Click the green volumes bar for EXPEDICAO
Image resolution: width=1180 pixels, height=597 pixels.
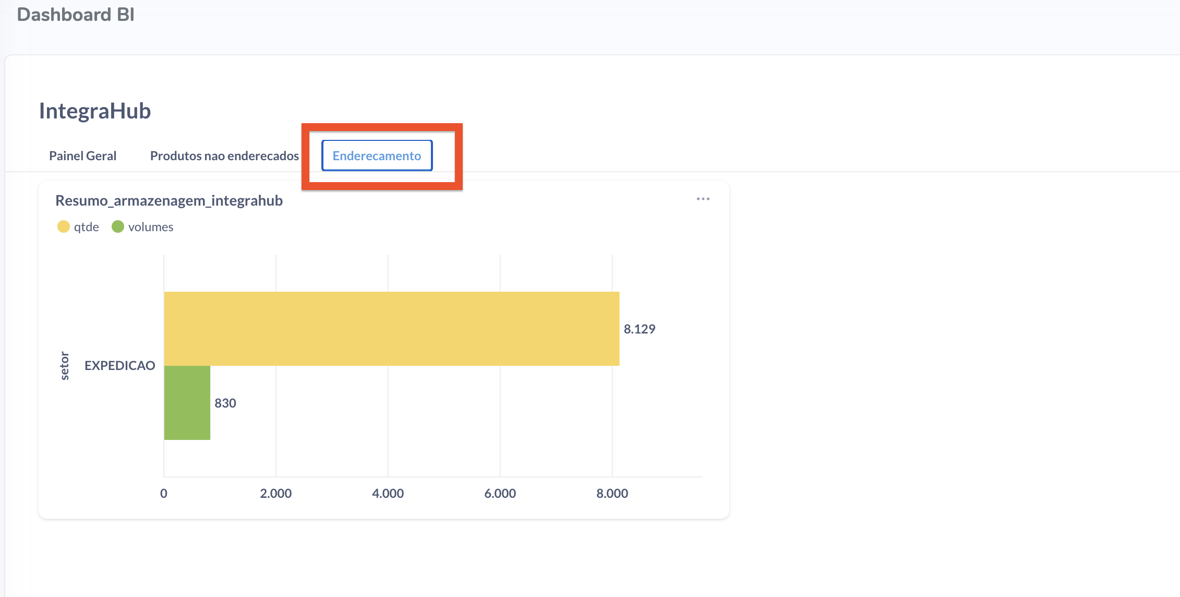[187, 403]
